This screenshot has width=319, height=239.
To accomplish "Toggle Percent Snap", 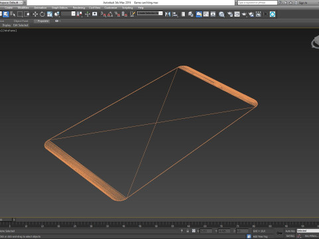I will [x=118, y=15].
